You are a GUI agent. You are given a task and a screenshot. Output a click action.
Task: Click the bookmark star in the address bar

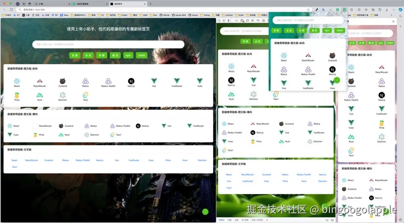click(308, 9)
